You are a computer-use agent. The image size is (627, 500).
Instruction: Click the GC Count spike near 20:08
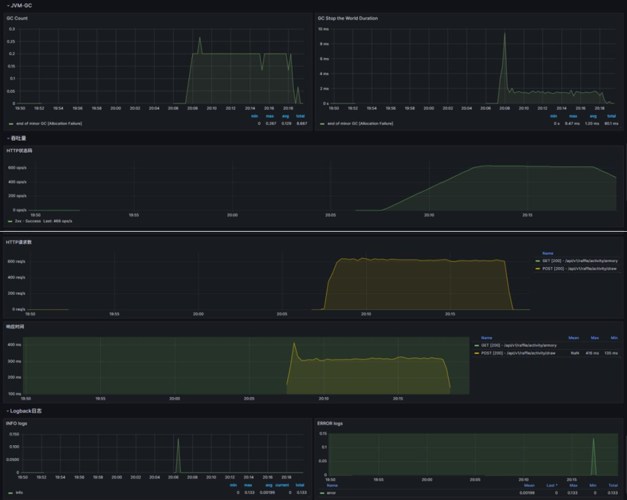(200, 39)
